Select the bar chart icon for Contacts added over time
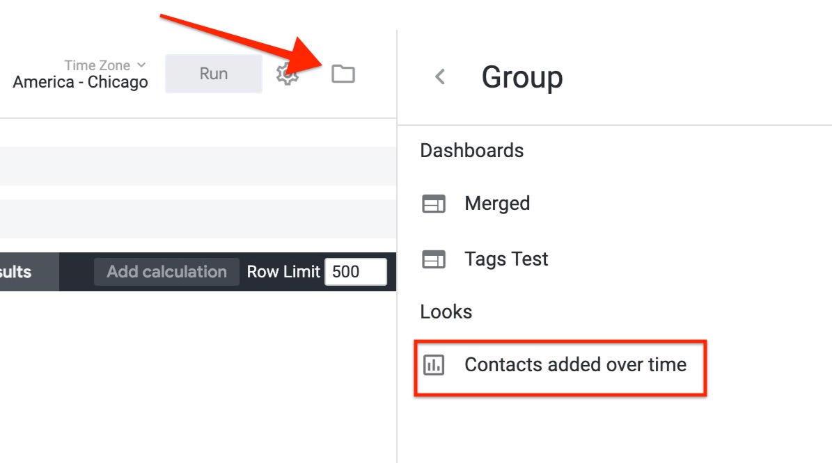The image size is (832, 463). (433, 365)
